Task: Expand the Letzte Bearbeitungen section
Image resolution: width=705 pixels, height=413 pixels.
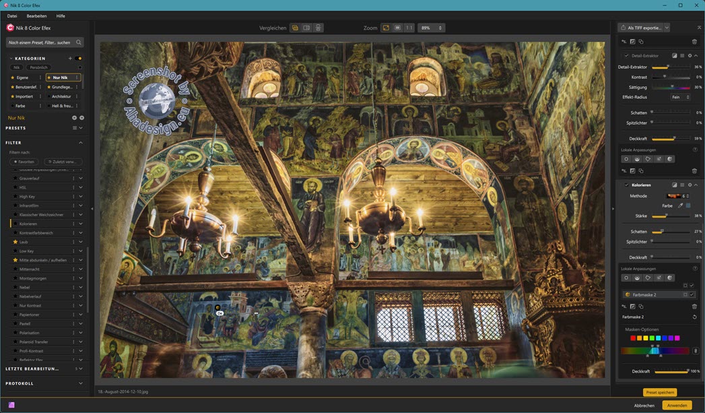Action: [81, 369]
